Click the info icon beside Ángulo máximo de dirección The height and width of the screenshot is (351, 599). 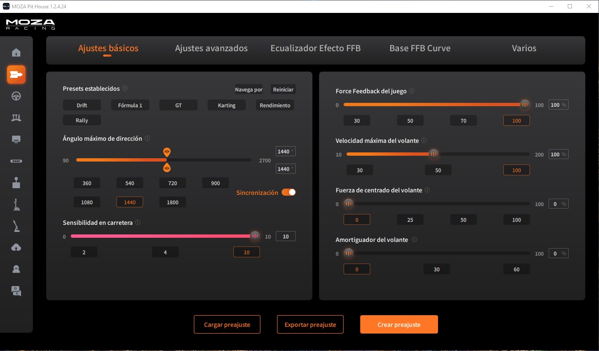tap(147, 138)
